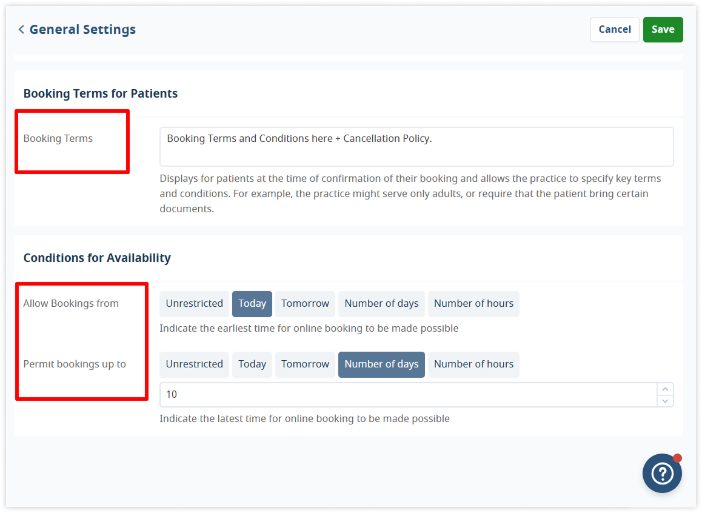
Task: Click the Booking Terms field label
Action: [x=58, y=138]
